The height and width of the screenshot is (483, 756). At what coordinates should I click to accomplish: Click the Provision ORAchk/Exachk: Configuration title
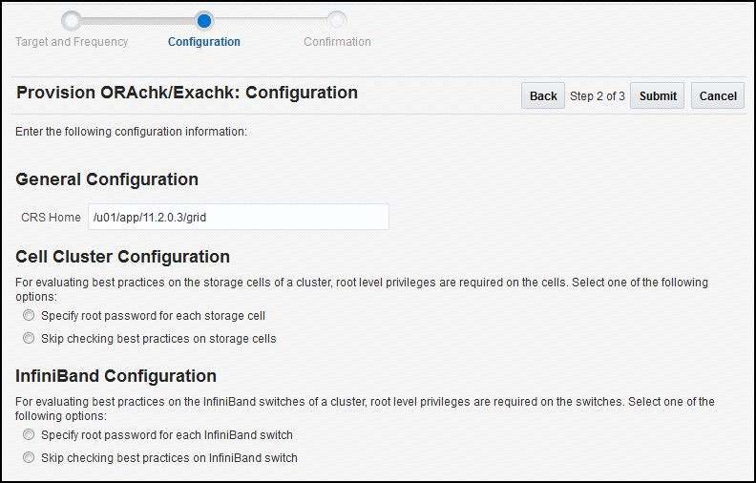coord(187,93)
